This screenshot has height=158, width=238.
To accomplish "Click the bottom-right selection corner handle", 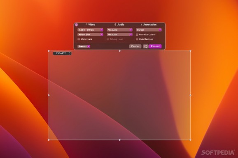I will (x=191, y=140).
